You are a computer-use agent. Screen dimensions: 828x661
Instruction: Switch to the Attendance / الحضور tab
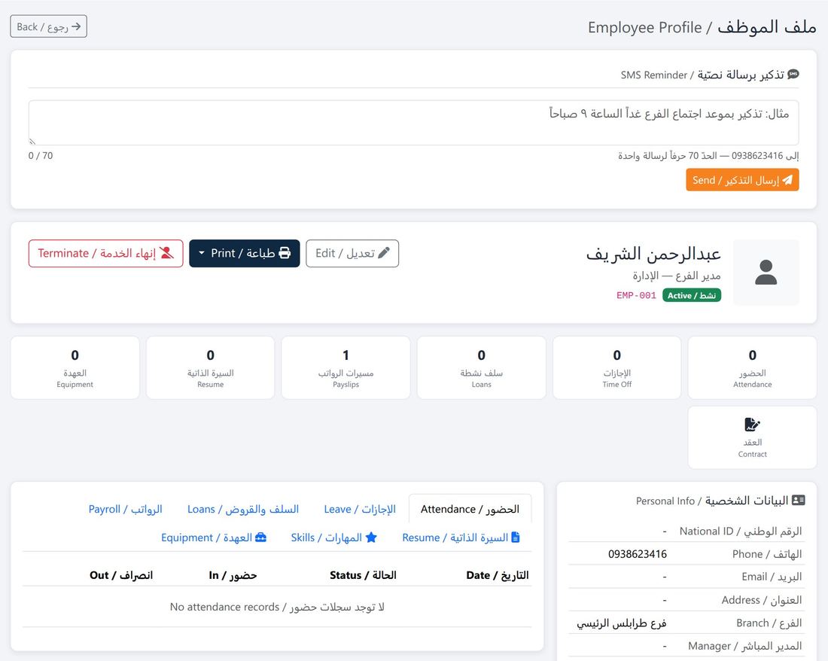pos(470,509)
